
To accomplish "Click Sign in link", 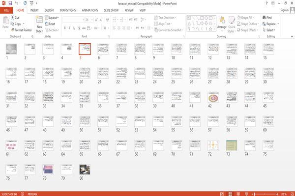I will 284,10.
